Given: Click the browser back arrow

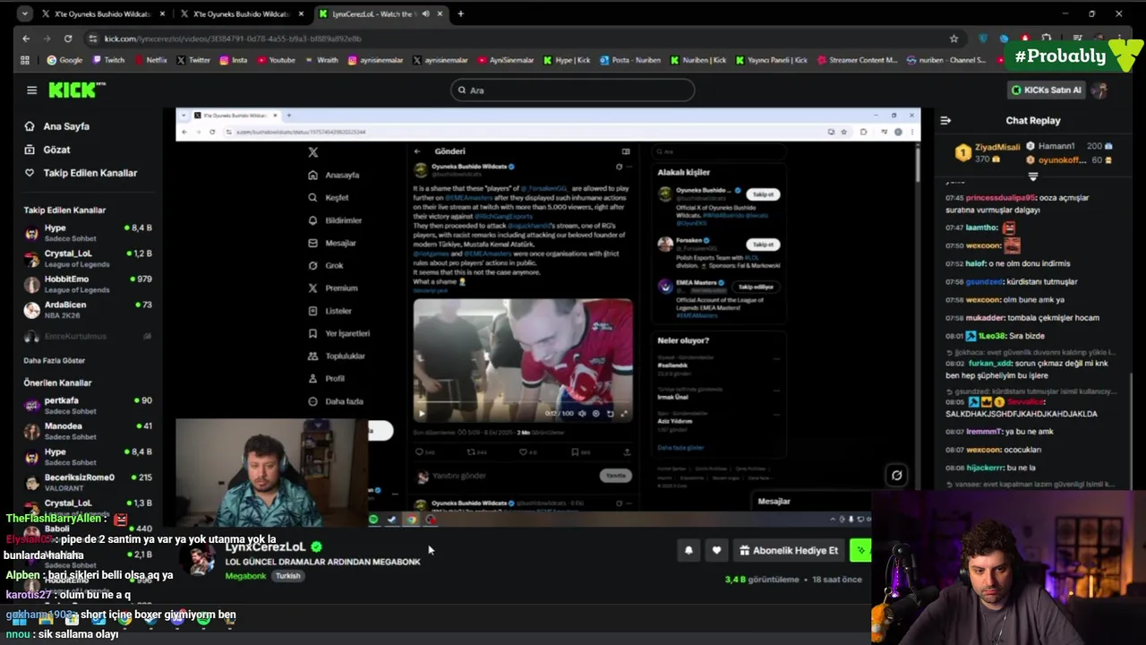Looking at the screenshot, I should click(26, 39).
